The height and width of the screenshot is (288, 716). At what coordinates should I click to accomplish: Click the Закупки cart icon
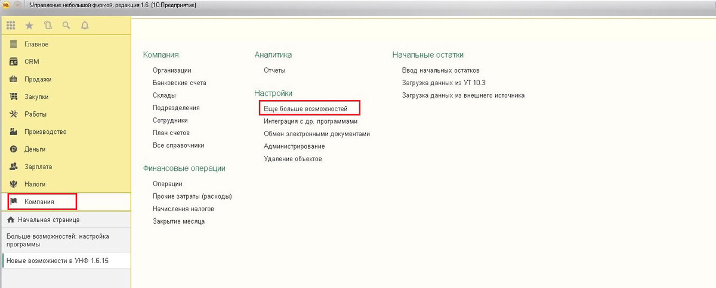[x=14, y=96]
